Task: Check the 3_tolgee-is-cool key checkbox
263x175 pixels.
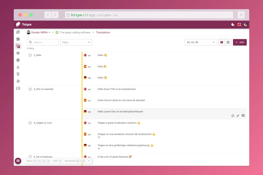Action: [30, 123]
